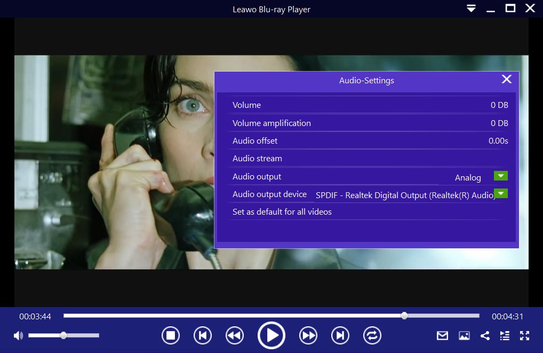Close the Audio-Settings panel

click(507, 80)
